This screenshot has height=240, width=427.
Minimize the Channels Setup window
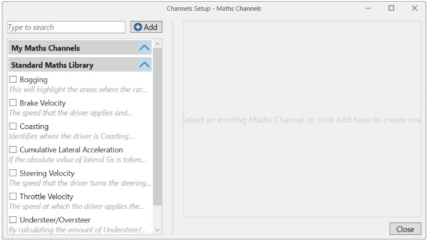click(368, 8)
